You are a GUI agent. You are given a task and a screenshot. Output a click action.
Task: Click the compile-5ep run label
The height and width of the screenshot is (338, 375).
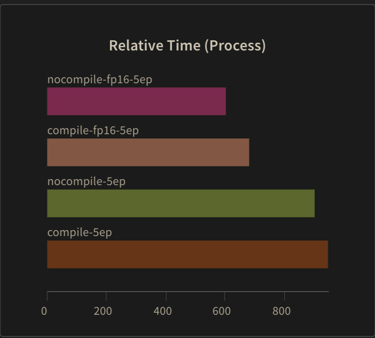pos(80,233)
